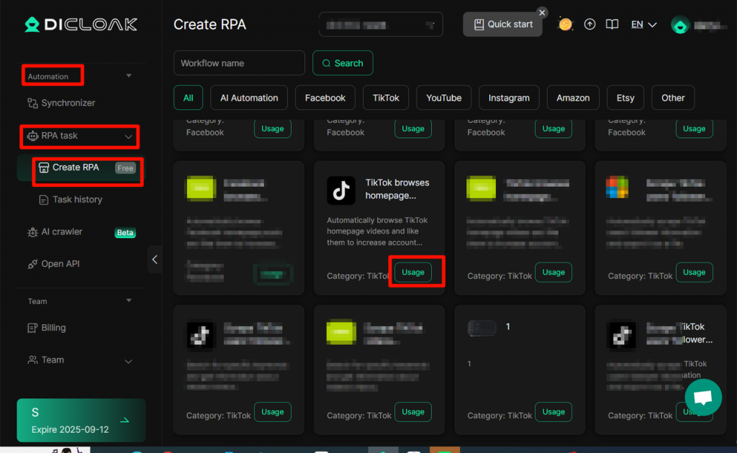Collapse the sidebar with arrow handle
Viewport: 737px width, 453px height.
155,259
